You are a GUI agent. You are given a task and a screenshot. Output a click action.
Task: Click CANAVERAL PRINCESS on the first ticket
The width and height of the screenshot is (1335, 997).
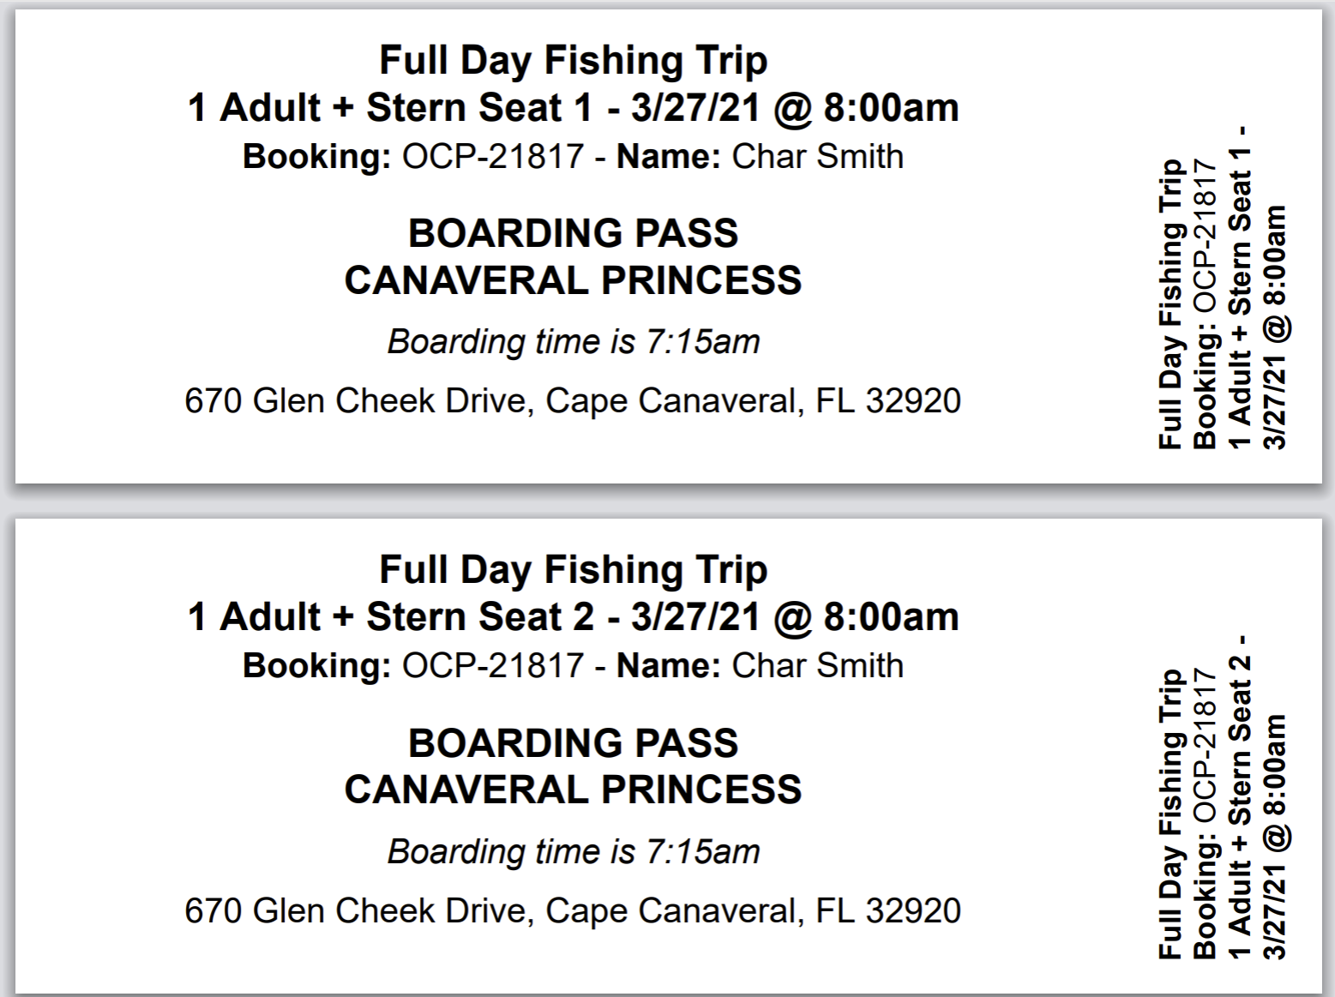coord(573,280)
